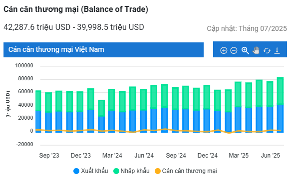This screenshot has height=185, width=291.
Task: Download the chart using download icon
Action: click(277, 50)
